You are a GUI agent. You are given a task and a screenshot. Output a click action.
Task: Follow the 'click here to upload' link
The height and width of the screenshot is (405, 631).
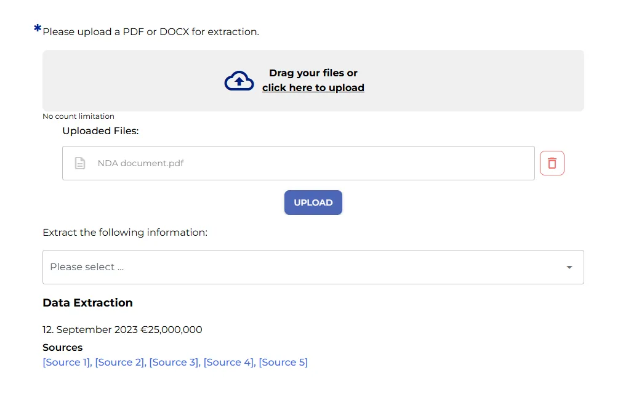pos(313,87)
